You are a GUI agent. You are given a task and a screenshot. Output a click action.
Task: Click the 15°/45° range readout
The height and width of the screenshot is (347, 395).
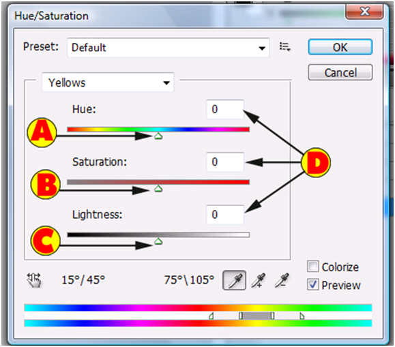pyautogui.click(x=83, y=280)
